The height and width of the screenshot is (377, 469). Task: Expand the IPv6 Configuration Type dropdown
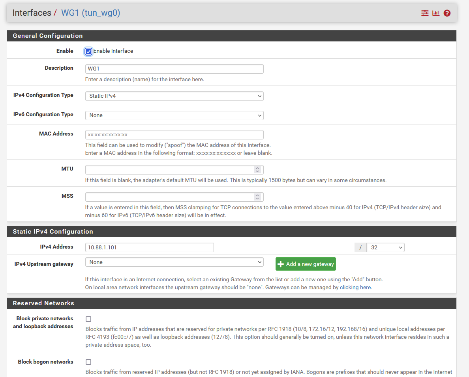pyautogui.click(x=174, y=115)
